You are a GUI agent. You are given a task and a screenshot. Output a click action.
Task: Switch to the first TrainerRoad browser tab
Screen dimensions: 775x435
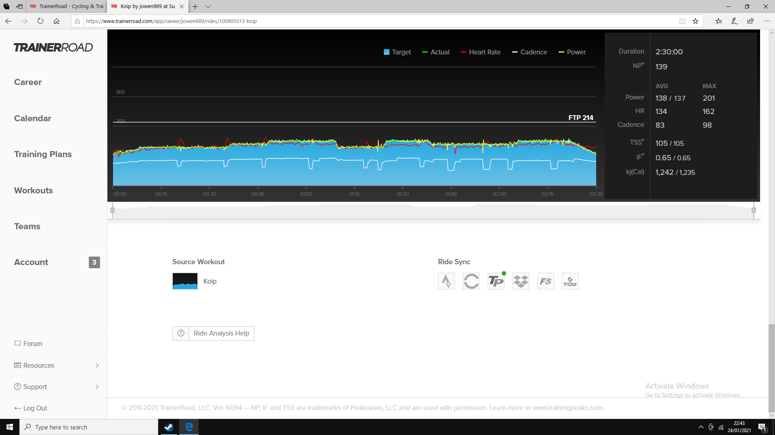pos(67,6)
